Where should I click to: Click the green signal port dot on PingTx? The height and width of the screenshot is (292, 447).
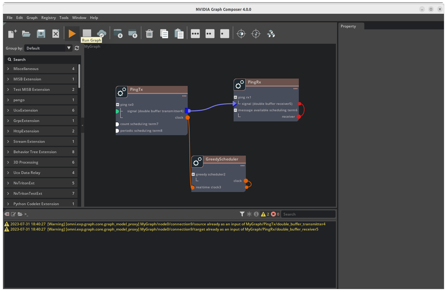pyautogui.click(x=117, y=111)
